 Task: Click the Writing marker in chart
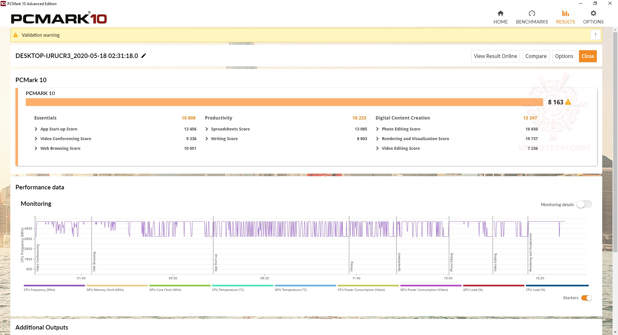pos(352,266)
